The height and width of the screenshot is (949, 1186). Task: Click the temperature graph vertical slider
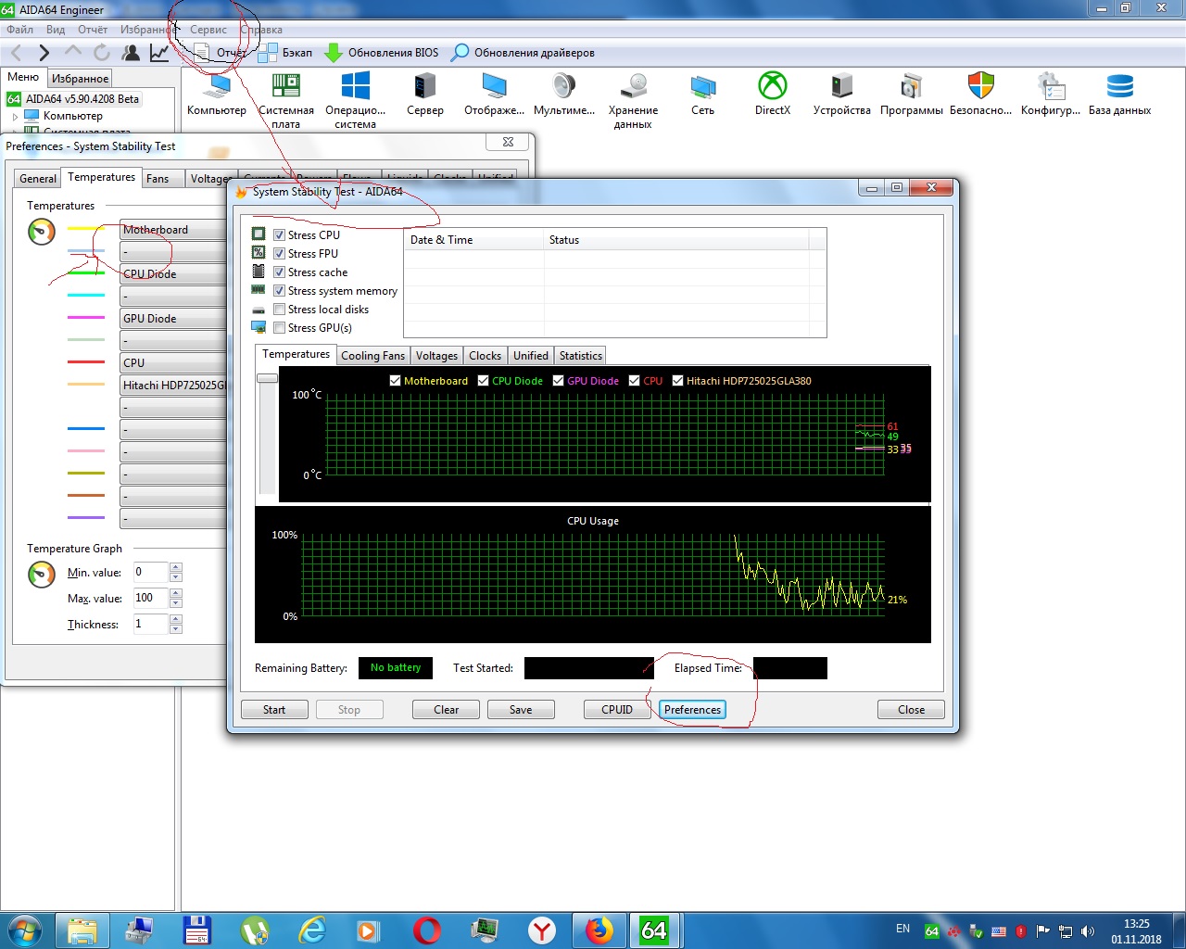tap(267, 378)
